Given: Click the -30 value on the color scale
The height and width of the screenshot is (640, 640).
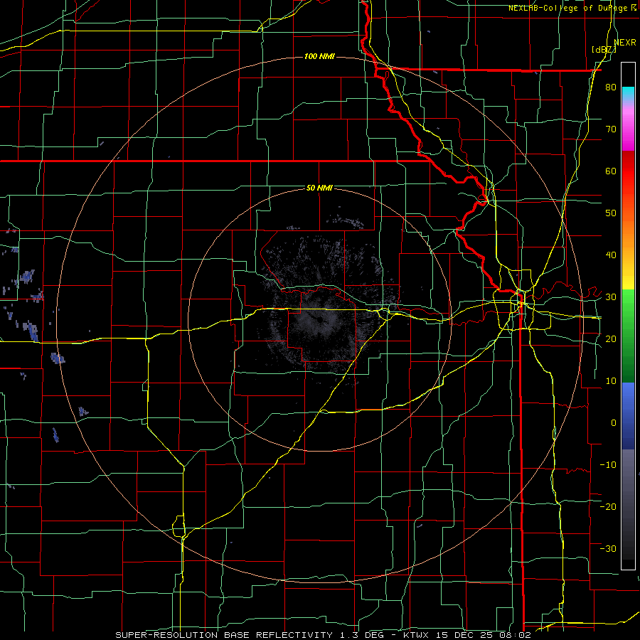Looking at the screenshot, I should (x=608, y=548).
